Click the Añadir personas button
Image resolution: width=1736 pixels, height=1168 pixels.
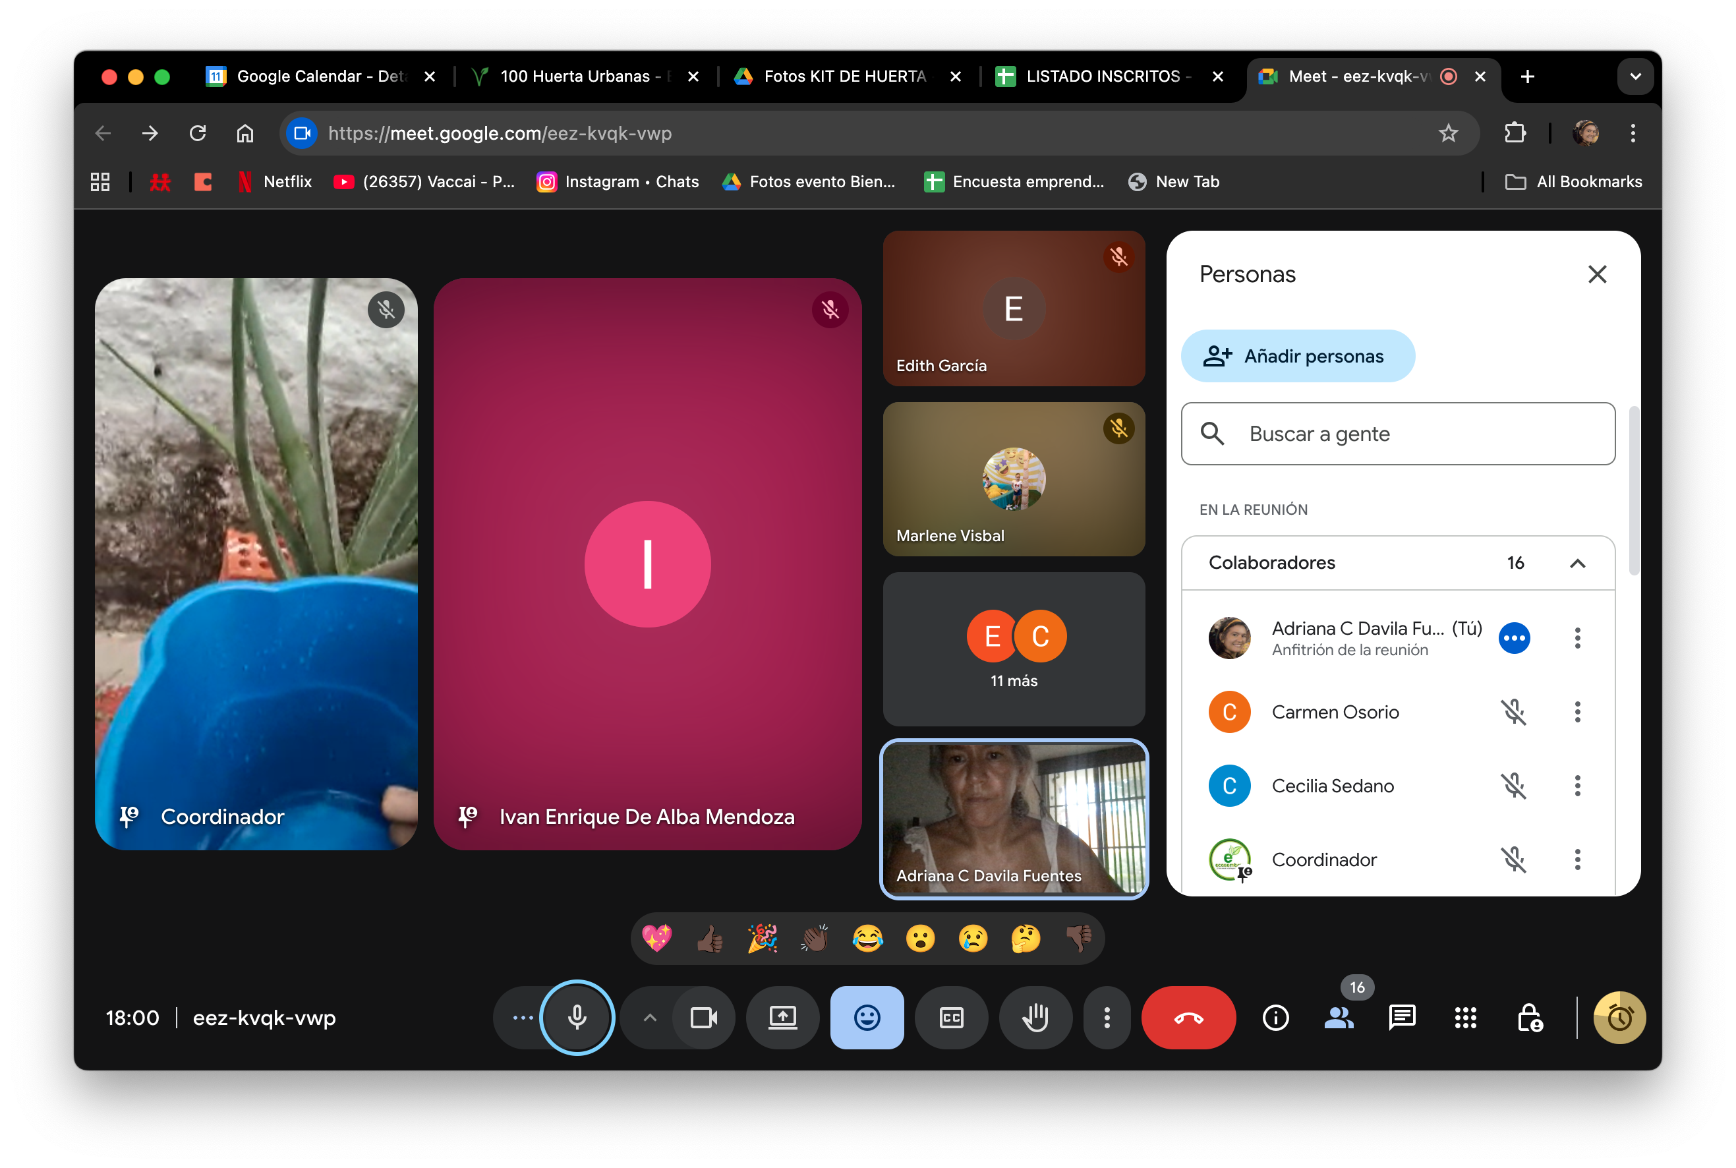point(1297,356)
